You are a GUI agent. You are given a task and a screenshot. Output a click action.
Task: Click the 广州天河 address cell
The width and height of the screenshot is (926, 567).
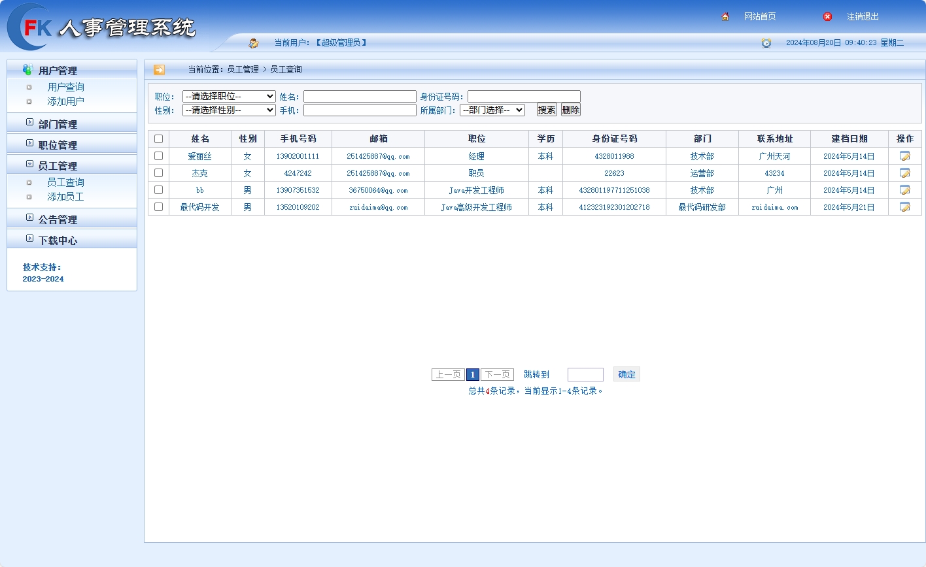pos(774,156)
